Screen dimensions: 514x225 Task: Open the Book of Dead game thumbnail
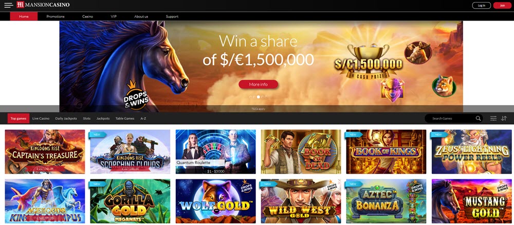[x=301, y=152]
